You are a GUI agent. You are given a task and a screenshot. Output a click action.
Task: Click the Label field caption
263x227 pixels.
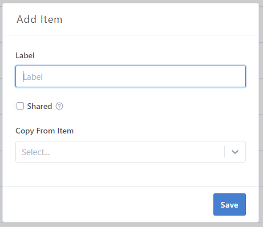(x=25, y=55)
